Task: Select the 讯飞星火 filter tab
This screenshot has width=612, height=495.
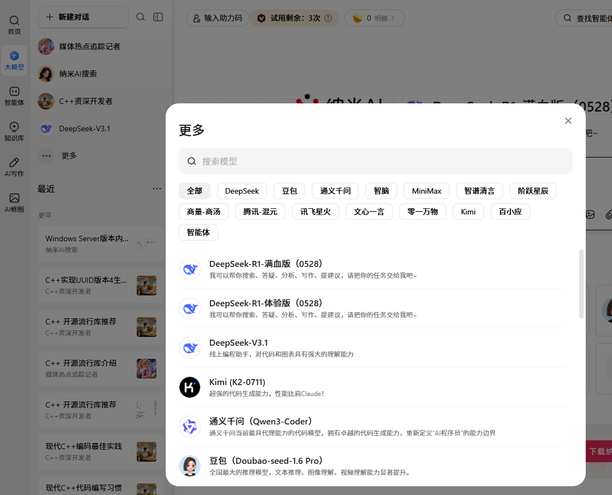Action: pos(316,212)
